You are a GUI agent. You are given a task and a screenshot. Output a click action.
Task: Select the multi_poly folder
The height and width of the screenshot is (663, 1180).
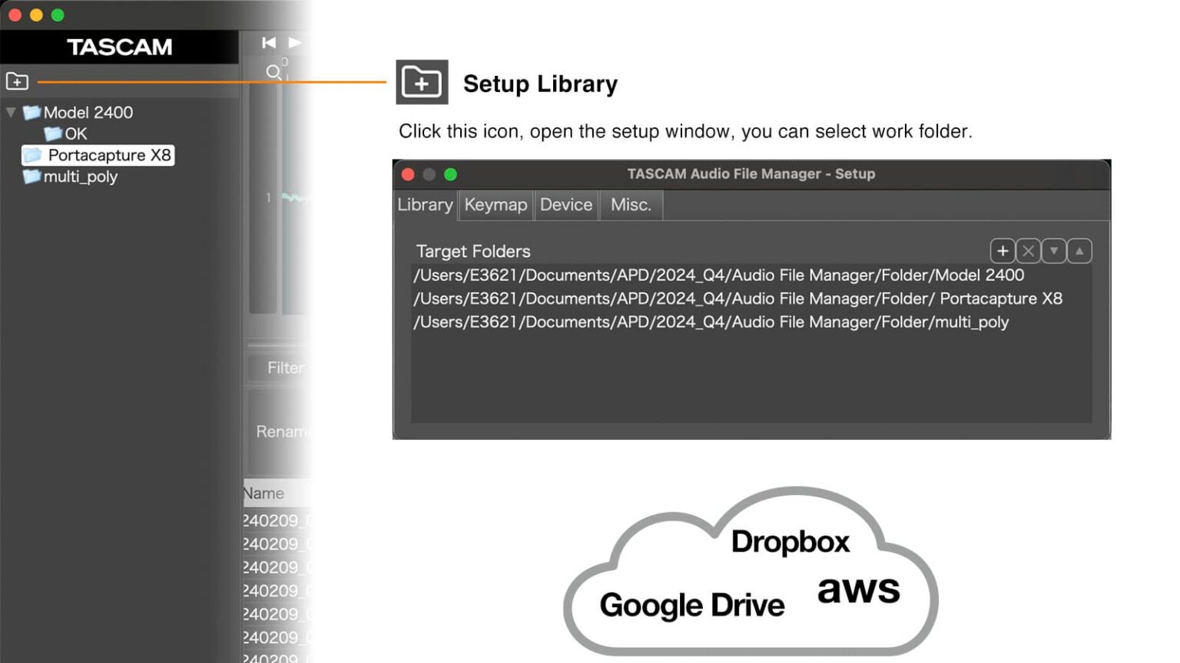click(79, 176)
